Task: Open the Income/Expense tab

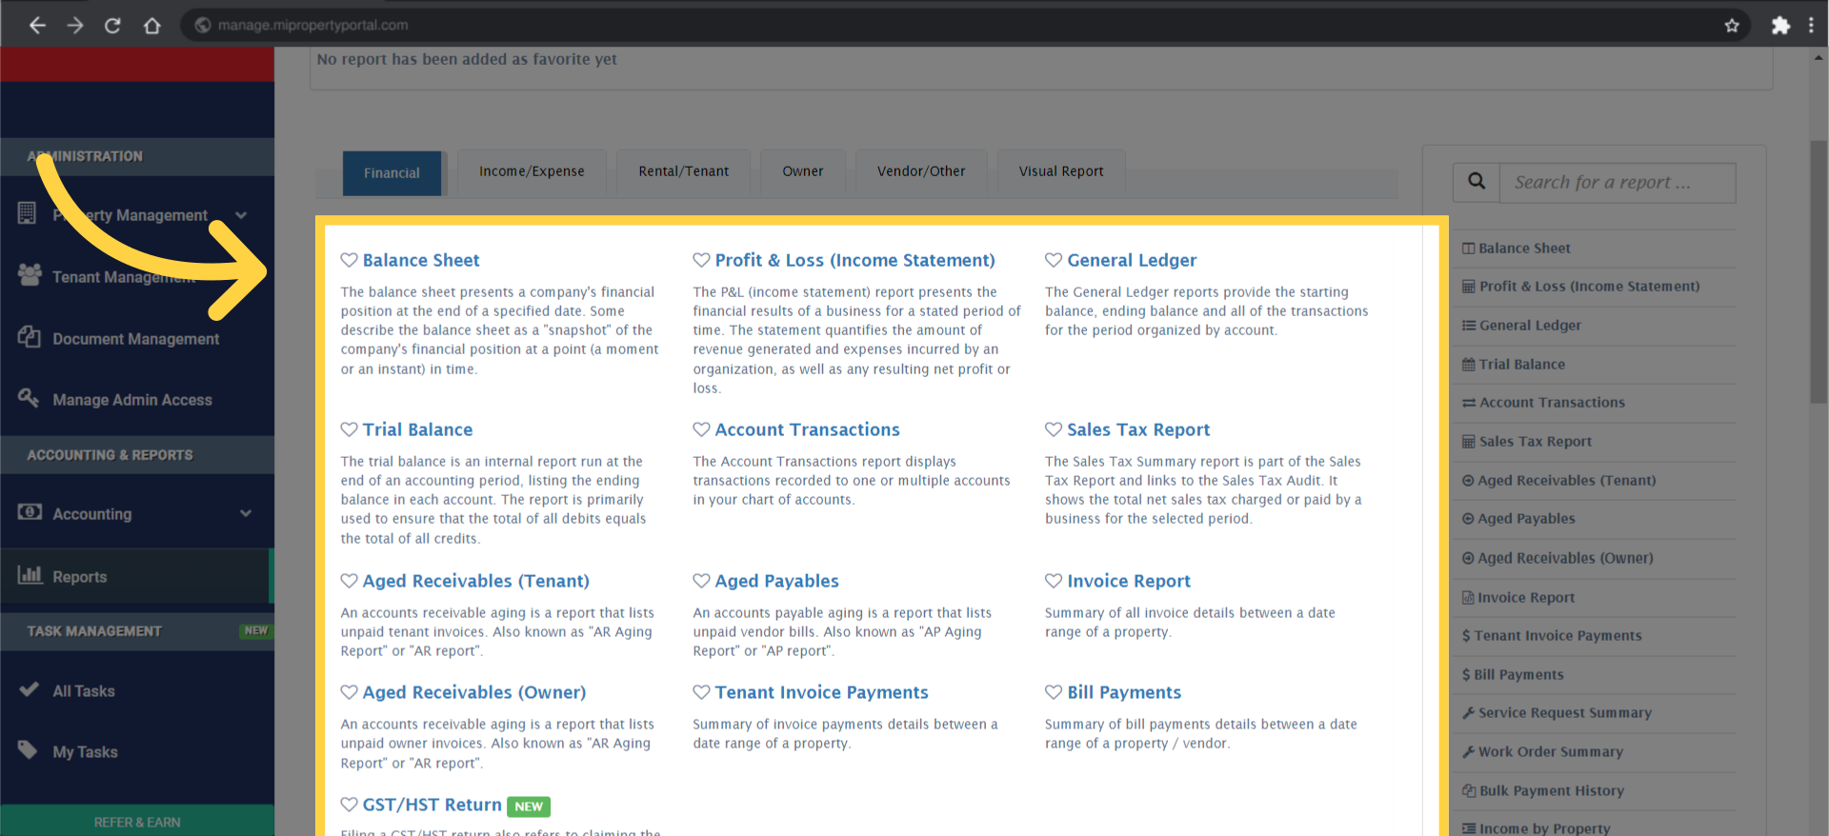Action: [x=532, y=171]
